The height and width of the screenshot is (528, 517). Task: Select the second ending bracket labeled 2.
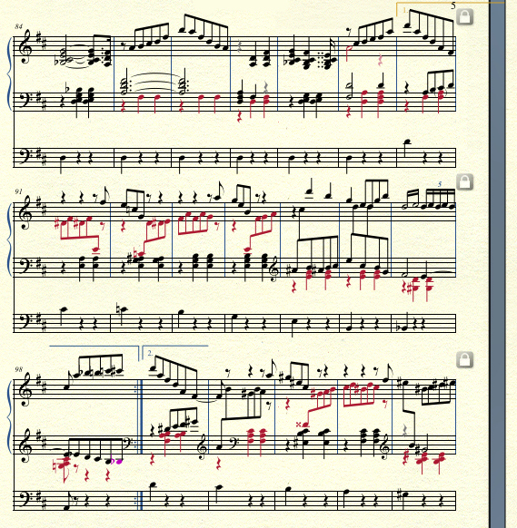coord(175,352)
